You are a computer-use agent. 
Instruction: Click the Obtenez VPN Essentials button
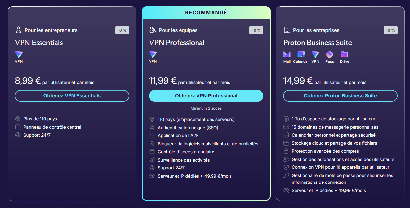click(x=72, y=96)
